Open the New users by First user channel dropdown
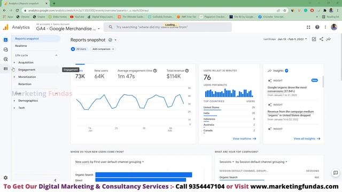 tap(110, 162)
